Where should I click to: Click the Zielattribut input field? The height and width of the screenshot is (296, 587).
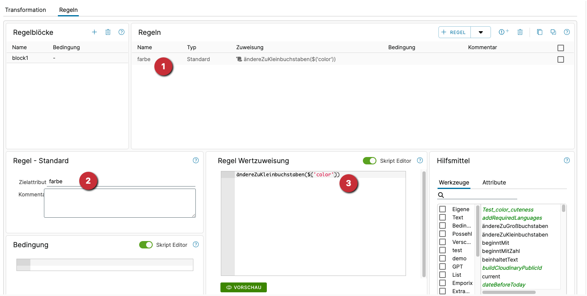click(121, 182)
